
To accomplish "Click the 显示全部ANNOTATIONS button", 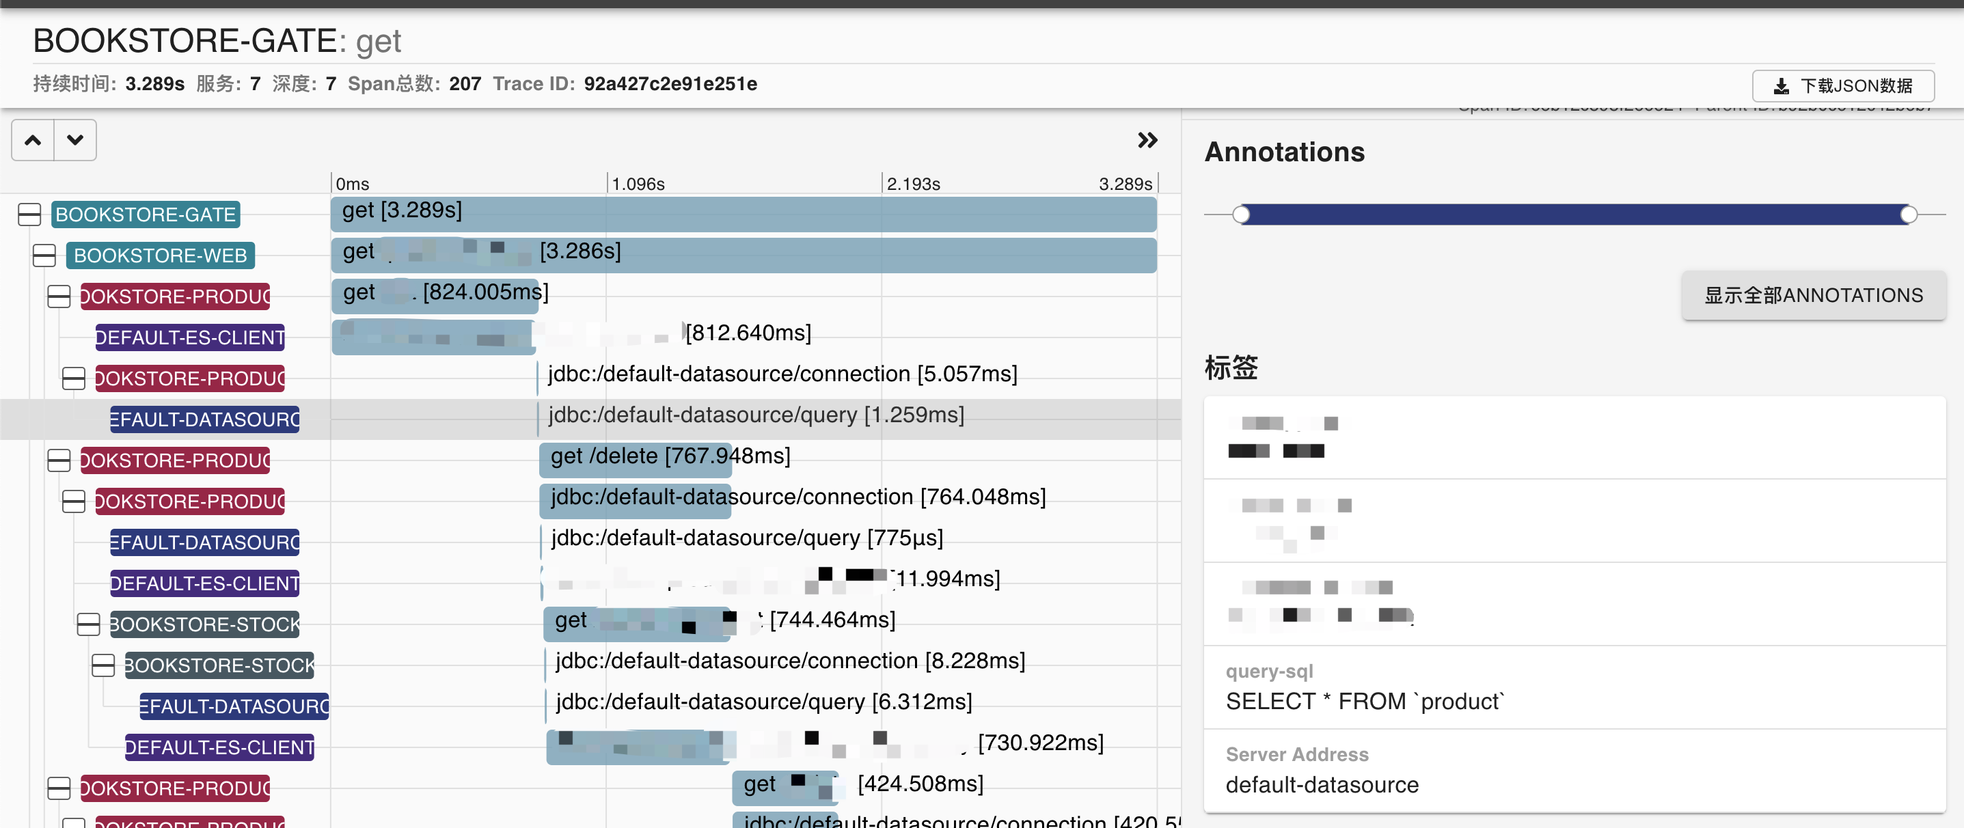I will (1813, 295).
